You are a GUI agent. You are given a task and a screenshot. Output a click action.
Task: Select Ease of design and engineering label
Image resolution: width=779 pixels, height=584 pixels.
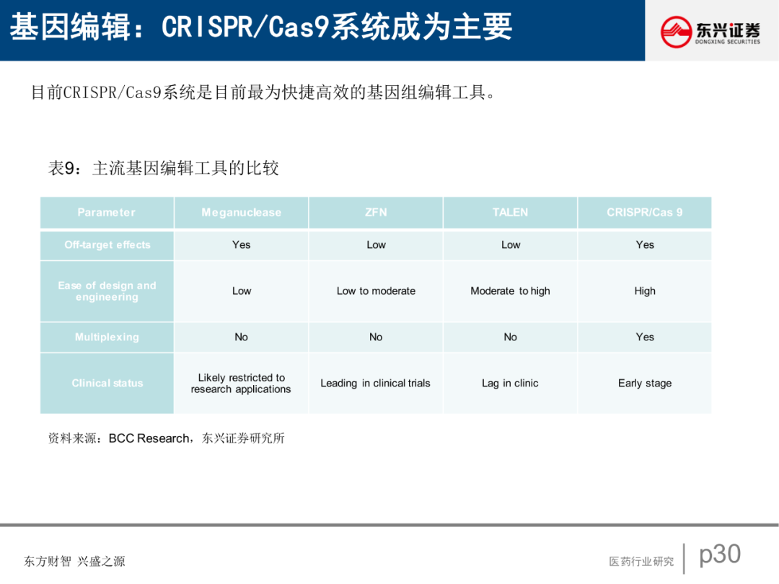tap(107, 291)
